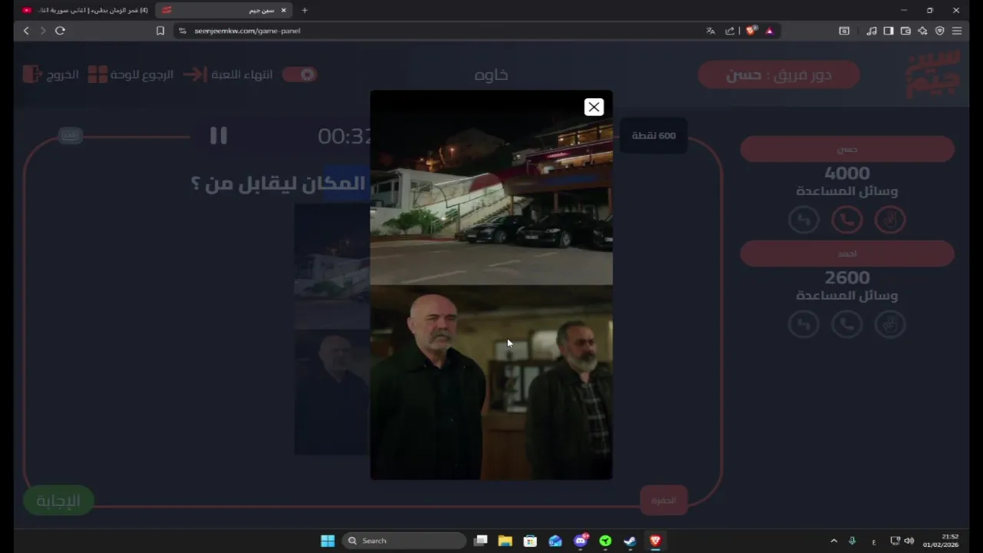
Task: Open the Windows Start menu
Action: [328, 541]
